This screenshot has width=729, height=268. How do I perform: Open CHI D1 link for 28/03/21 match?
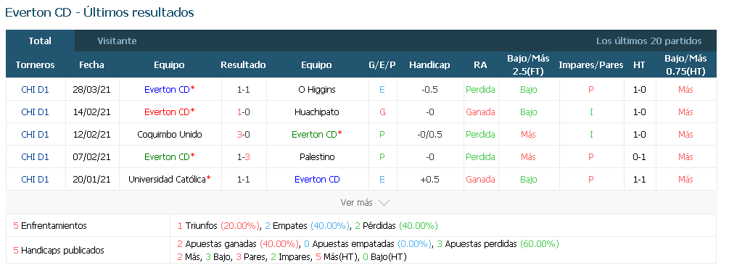35,90
